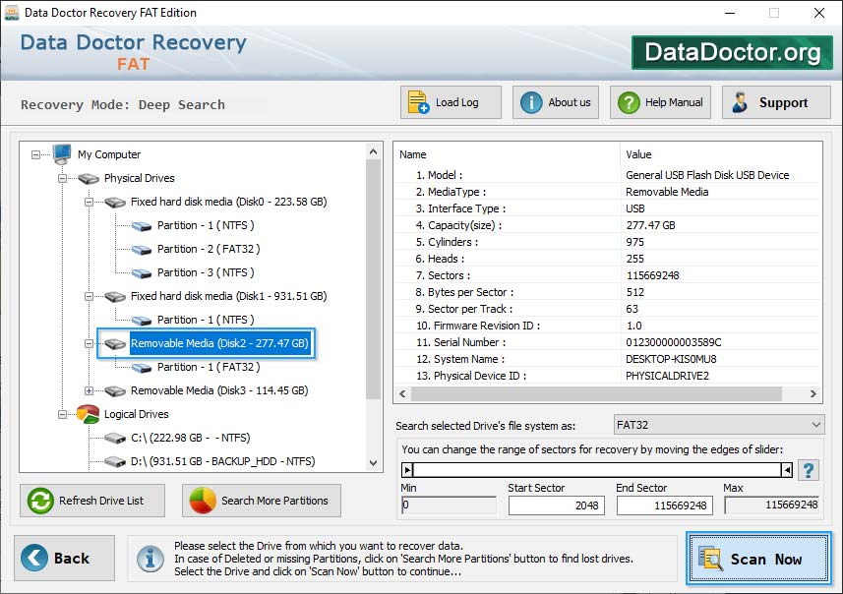
Task: Click the slider help question mark icon
Action: coord(808,470)
